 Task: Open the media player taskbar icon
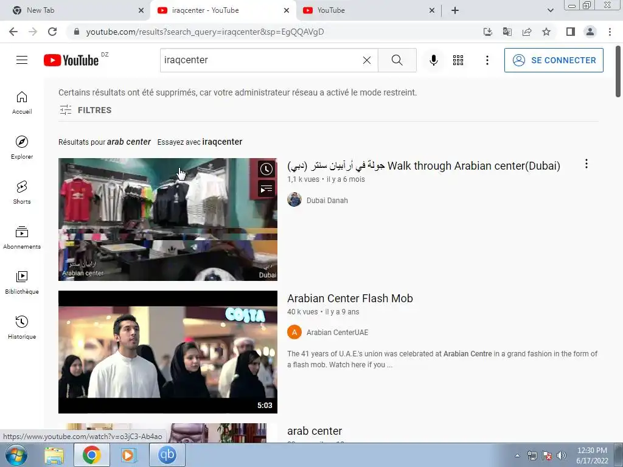click(x=128, y=455)
